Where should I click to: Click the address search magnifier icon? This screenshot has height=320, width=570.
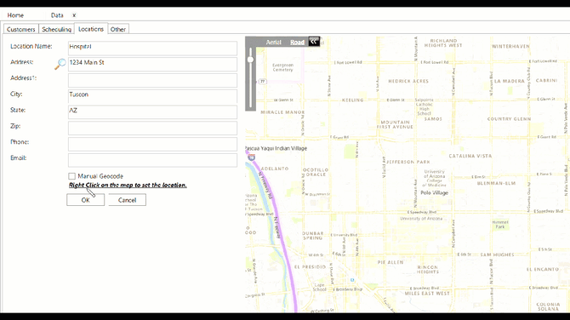pos(60,64)
